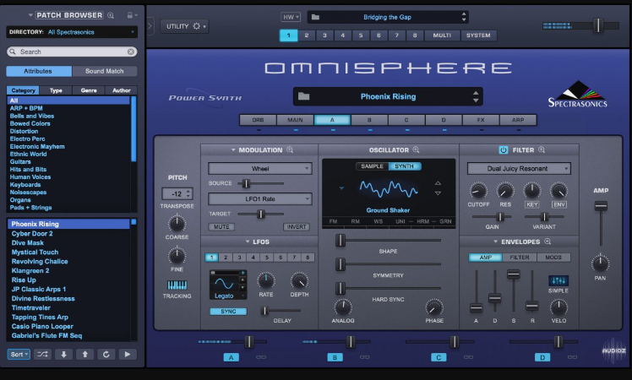632x380 pixels.
Task: Select previous oscillator waveform down arrow
Action: point(438,193)
